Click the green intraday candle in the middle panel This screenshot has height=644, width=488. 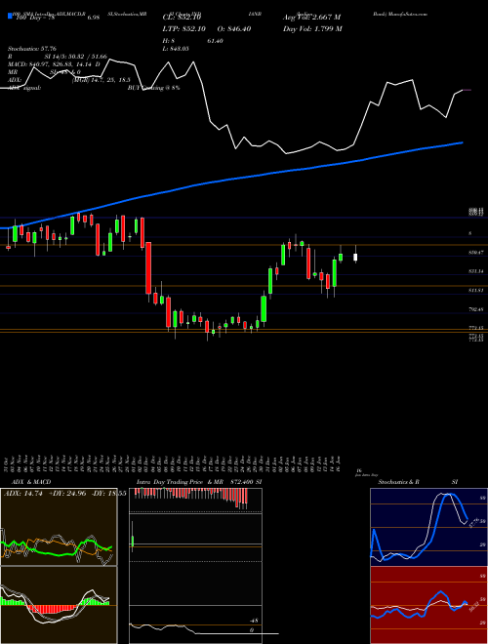(x=133, y=542)
